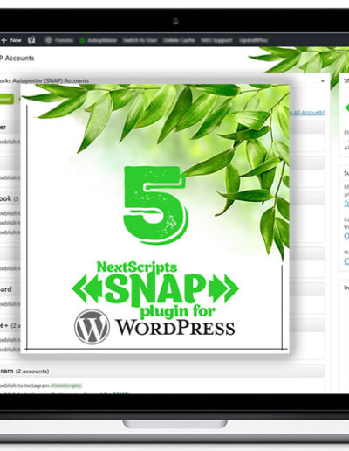Screen dimensions: 349x451
Task: Open the New menu in admin bar
Action: (11, 40)
